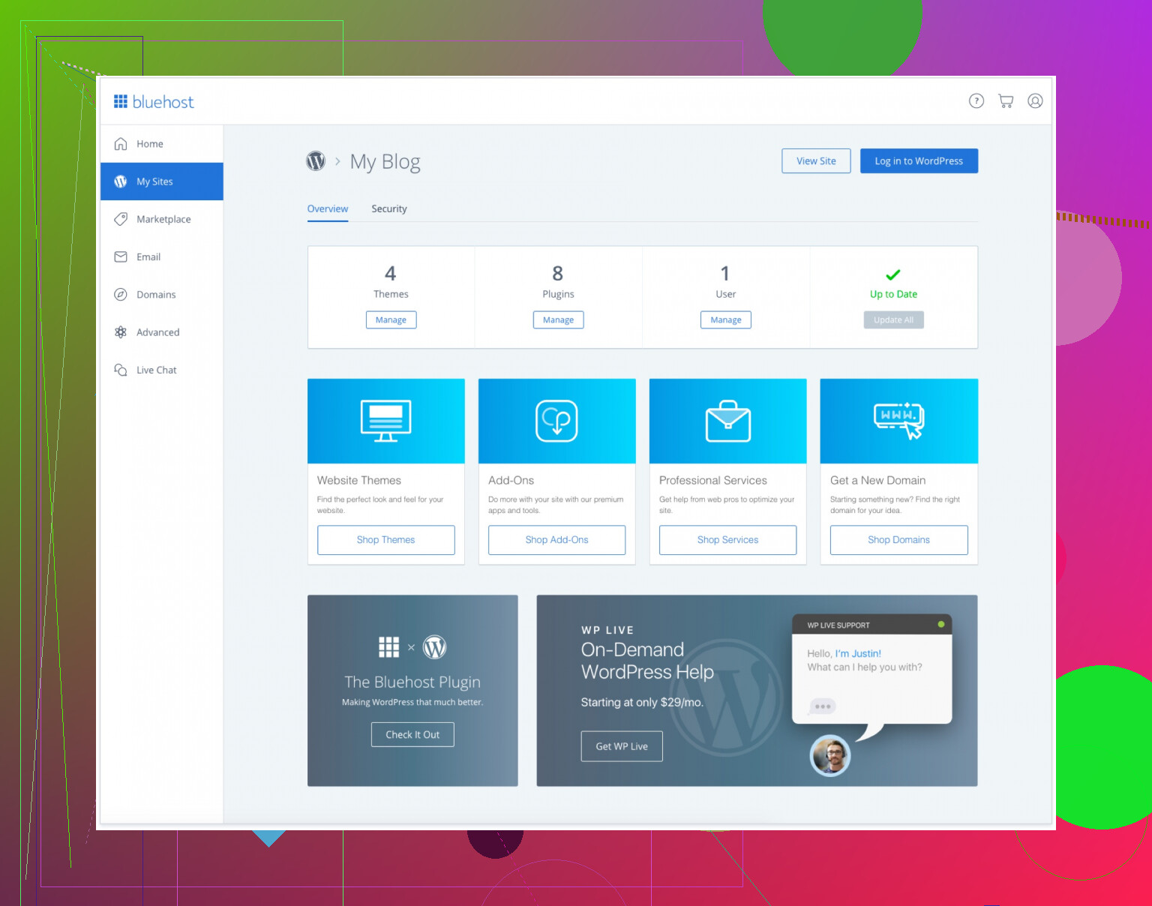
Task: Click the Bluehost Plugin grid logo
Action: pyautogui.click(x=389, y=646)
